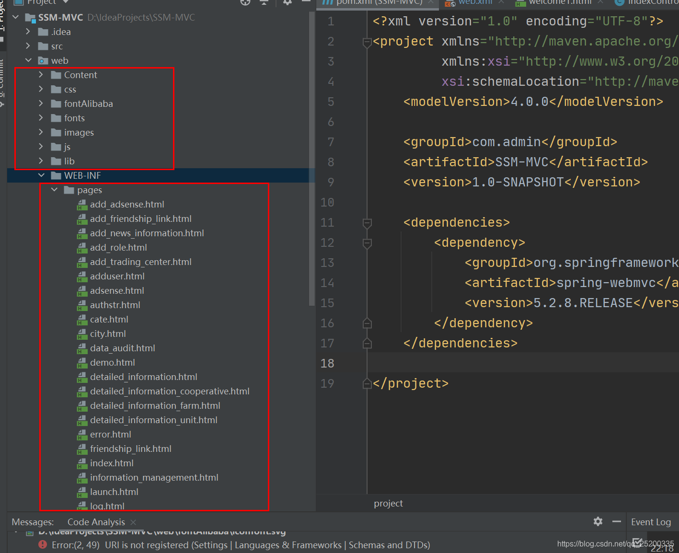Expand the lib folder arrow
Image resolution: width=679 pixels, height=553 pixels.
click(x=41, y=161)
